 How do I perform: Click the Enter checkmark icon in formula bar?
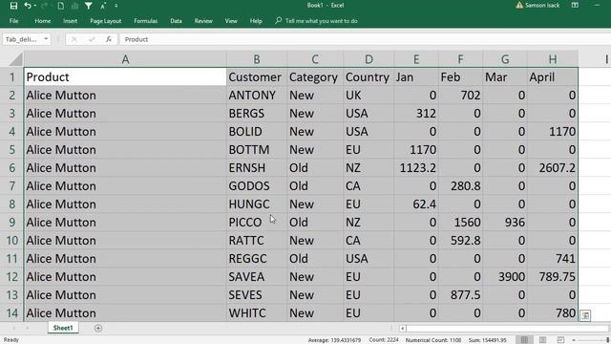point(92,39)
